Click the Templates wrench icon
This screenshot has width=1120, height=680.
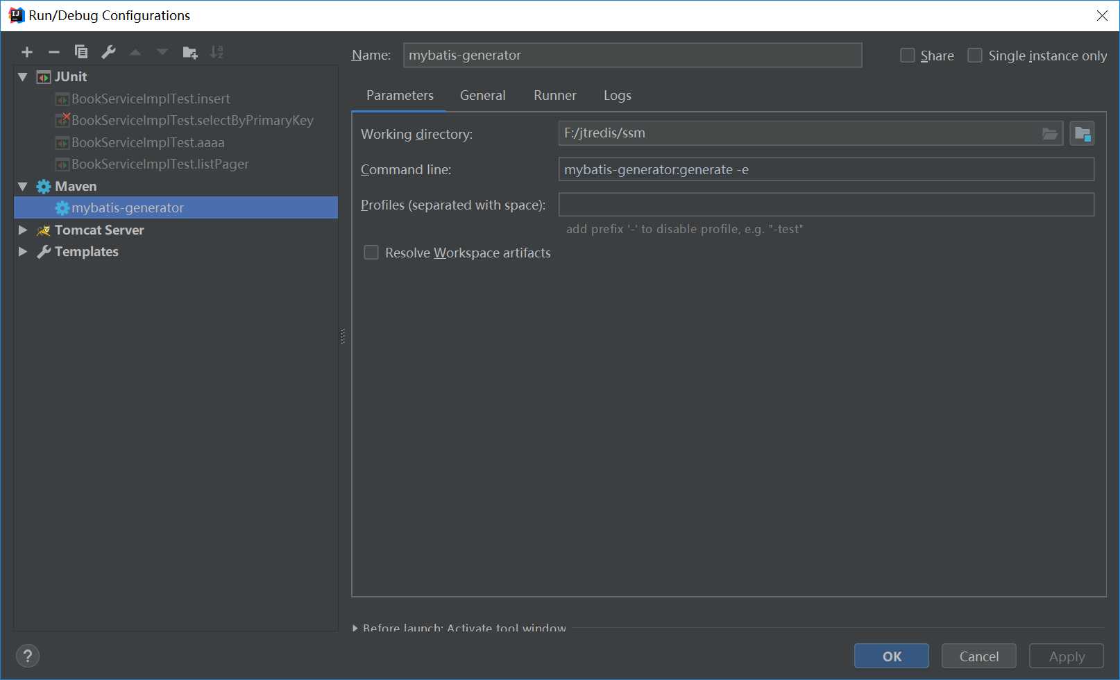44,252
